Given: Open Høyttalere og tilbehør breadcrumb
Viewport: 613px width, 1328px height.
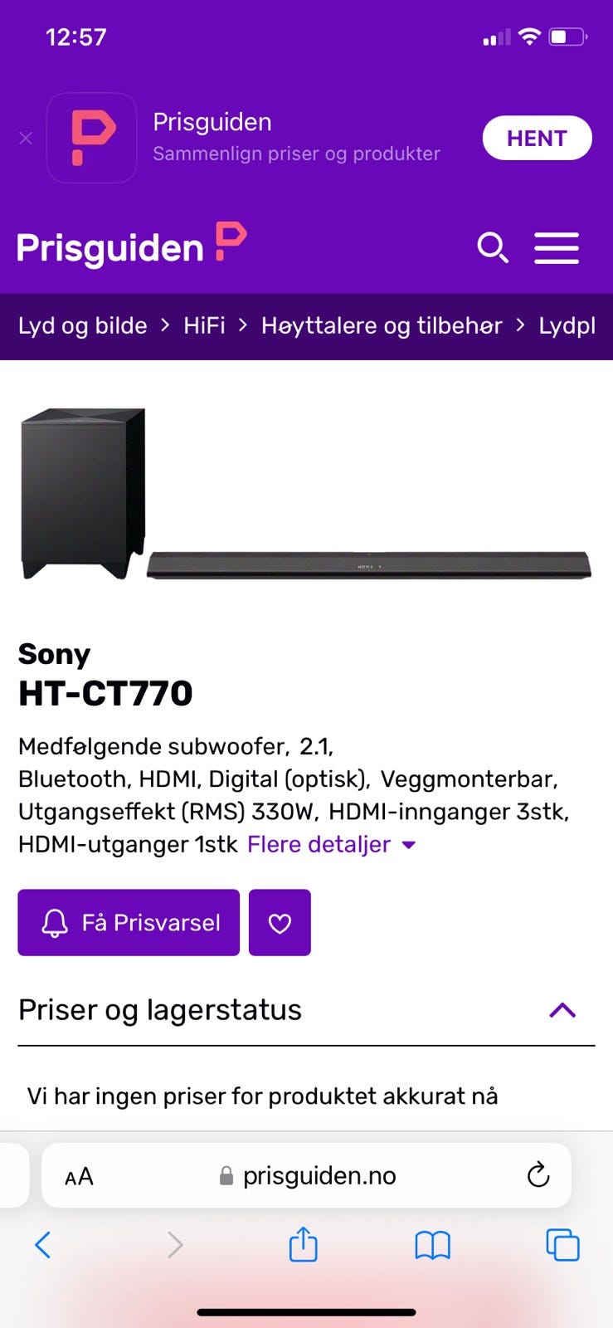Looking at the screenshot, I should pyautogui.click(x=382, y=325).
